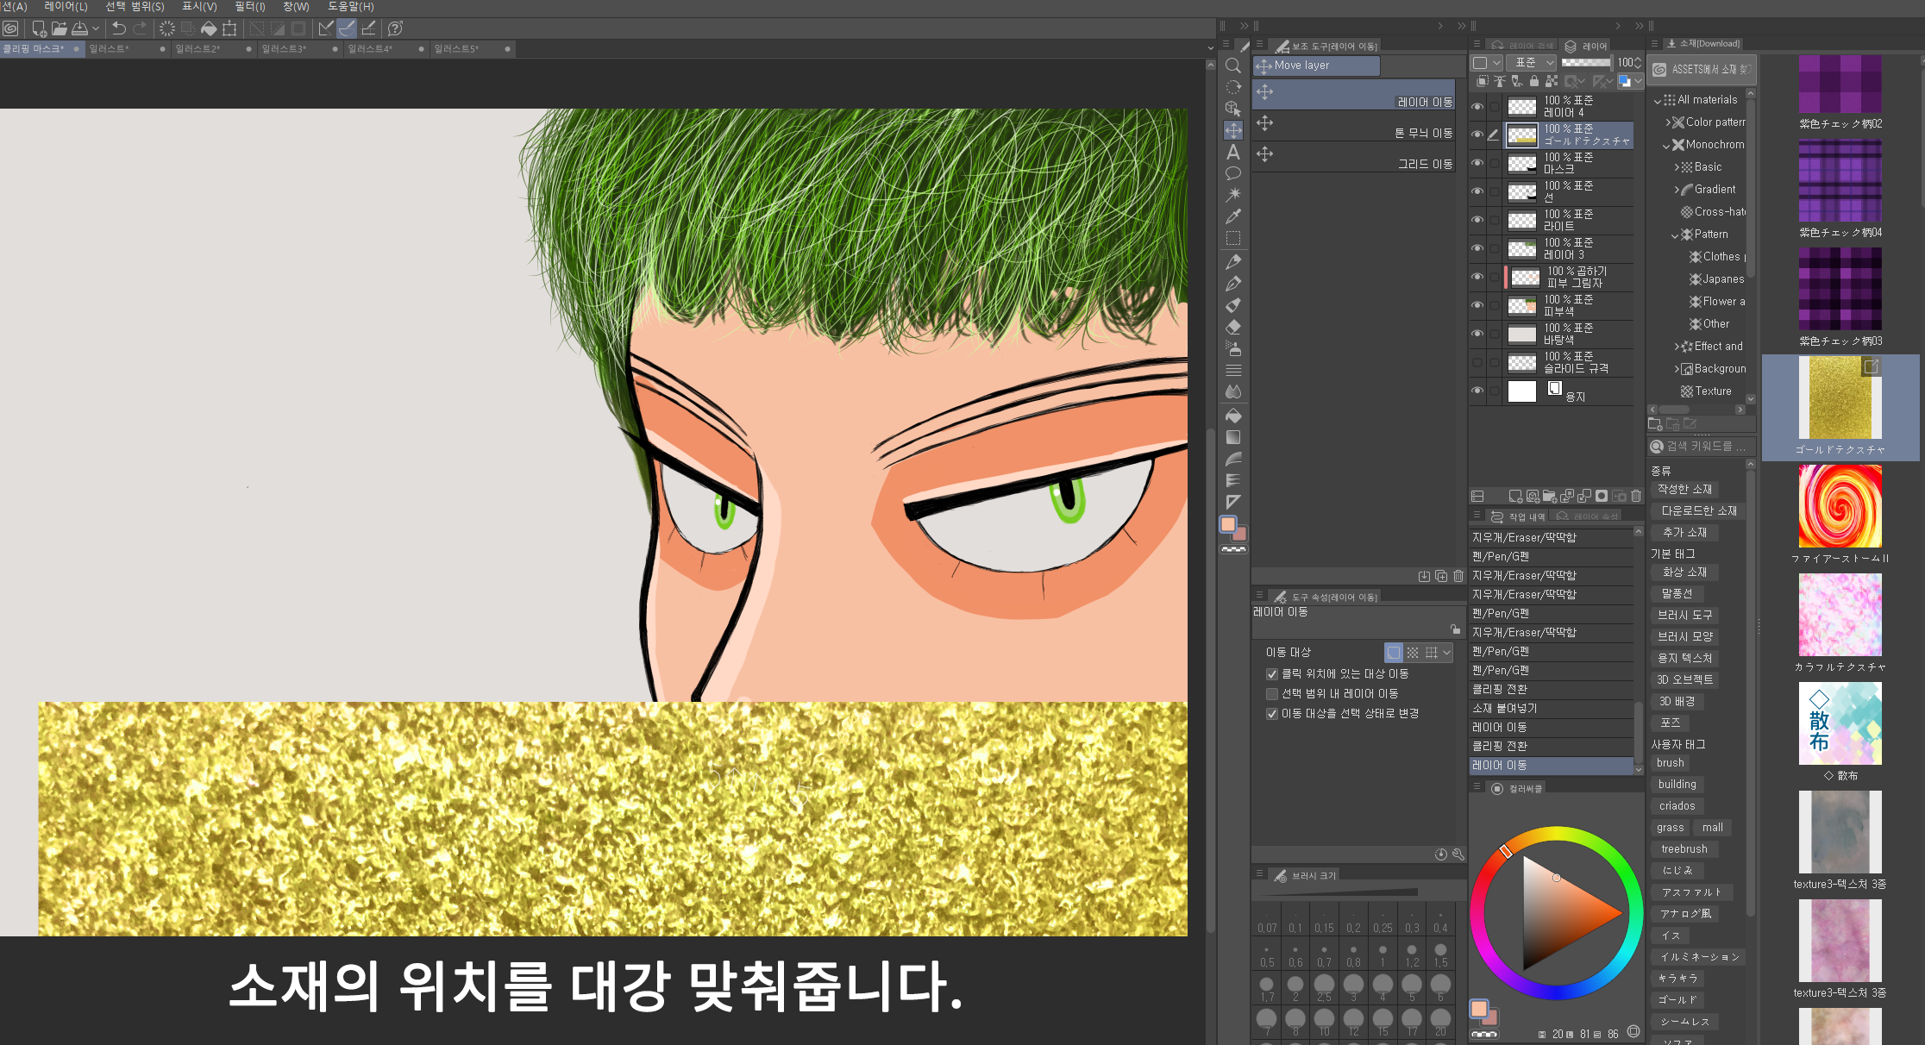This screenshot has height=1045, width=1925.
Task: Hide the 마스크 layer with eye icon
Action: 1477,164
